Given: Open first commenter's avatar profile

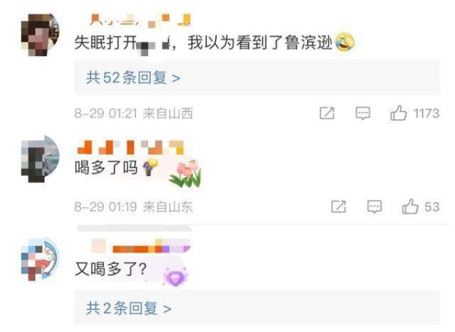Looking at the screenshot, I should point(40,35).
